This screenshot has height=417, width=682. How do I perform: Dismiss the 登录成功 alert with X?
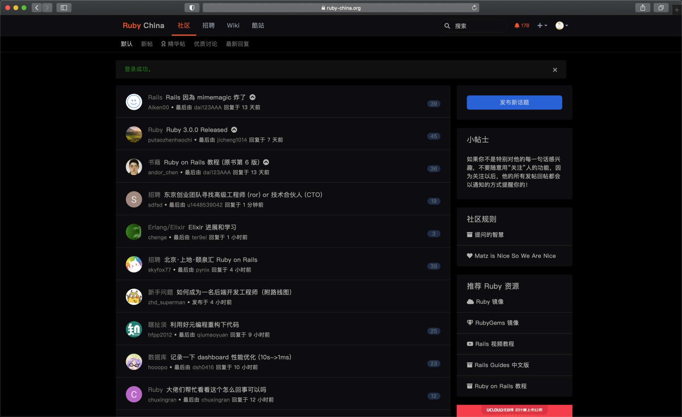[555, 70]
